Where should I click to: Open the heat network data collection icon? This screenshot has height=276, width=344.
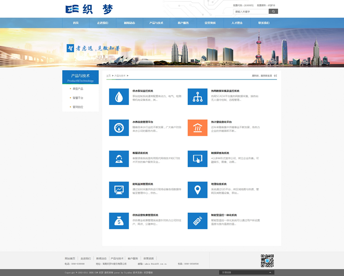point(198,97)
